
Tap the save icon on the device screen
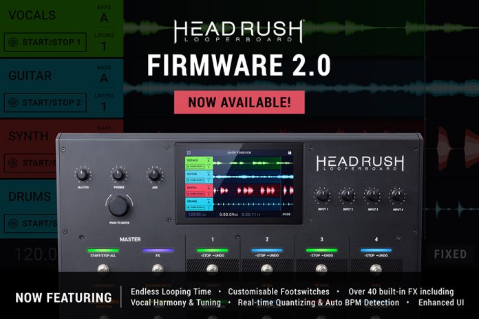click(290, 152)
